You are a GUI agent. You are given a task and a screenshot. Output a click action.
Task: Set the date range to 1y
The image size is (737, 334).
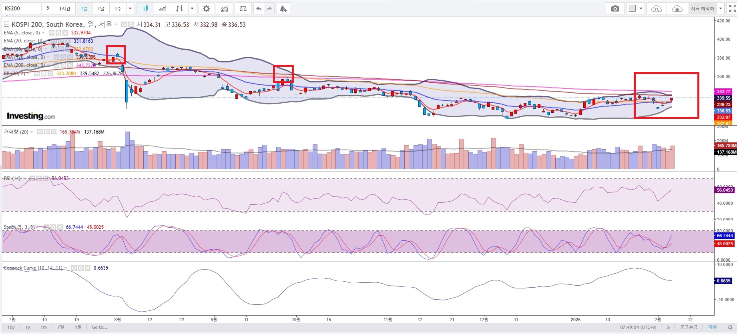[x=28, y=327]
